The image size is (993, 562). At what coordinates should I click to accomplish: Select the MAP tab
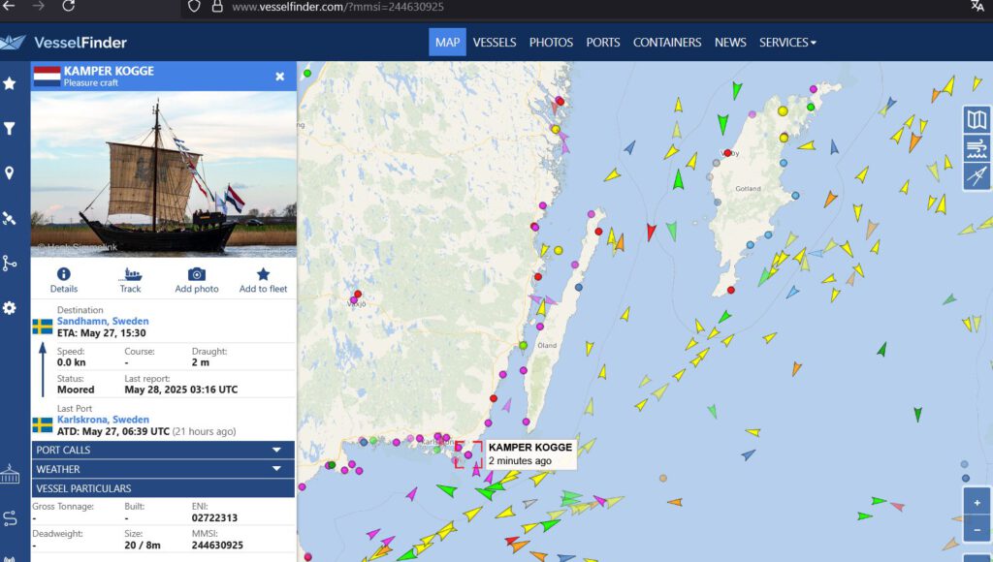click(x=447, y=43)
